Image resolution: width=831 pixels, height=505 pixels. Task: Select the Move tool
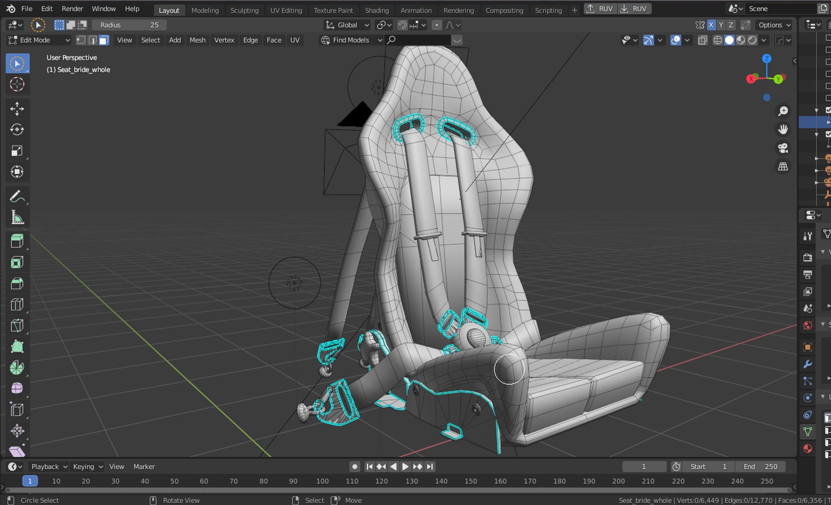[x=17, y=109]
